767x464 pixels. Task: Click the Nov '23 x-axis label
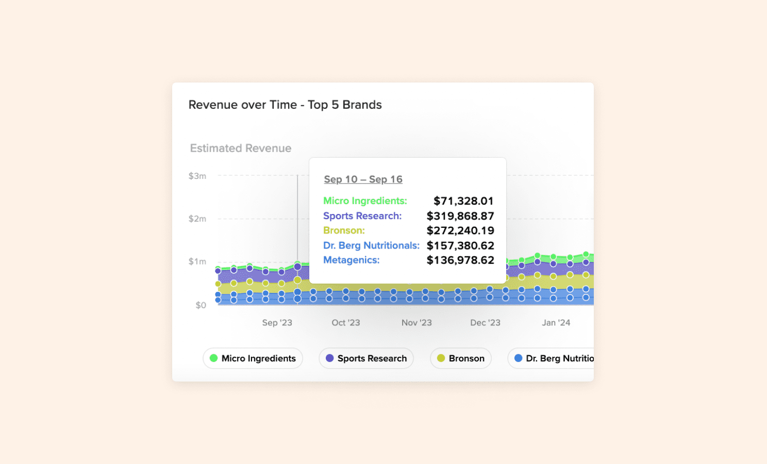(416, 323)
